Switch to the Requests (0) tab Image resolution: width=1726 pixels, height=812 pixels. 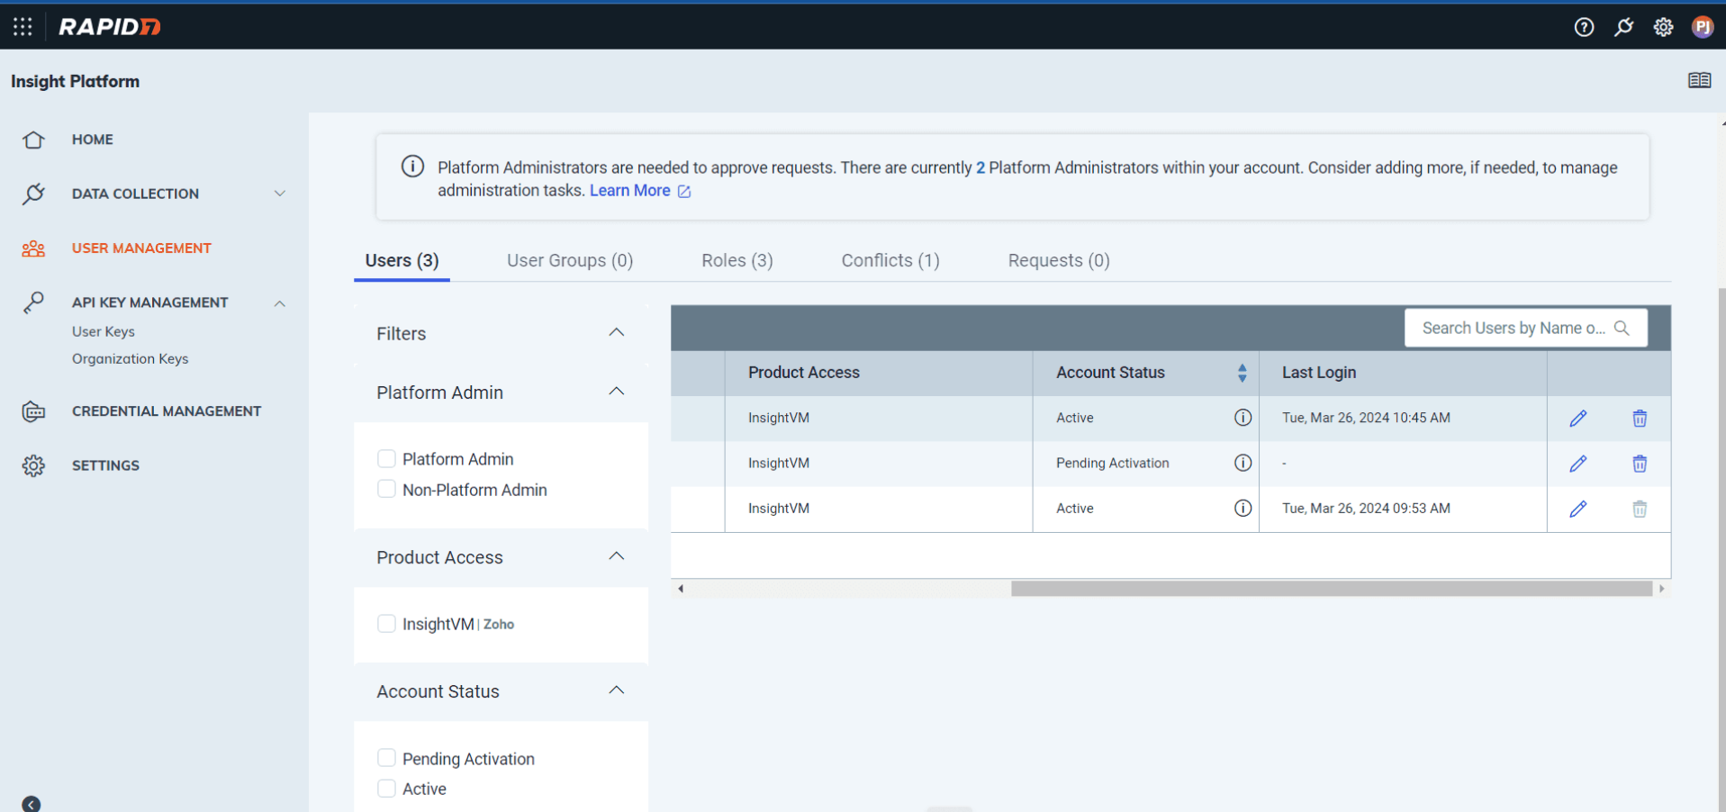click(1059, 261)
